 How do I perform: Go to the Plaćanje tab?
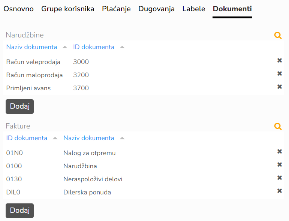point(116,9)
